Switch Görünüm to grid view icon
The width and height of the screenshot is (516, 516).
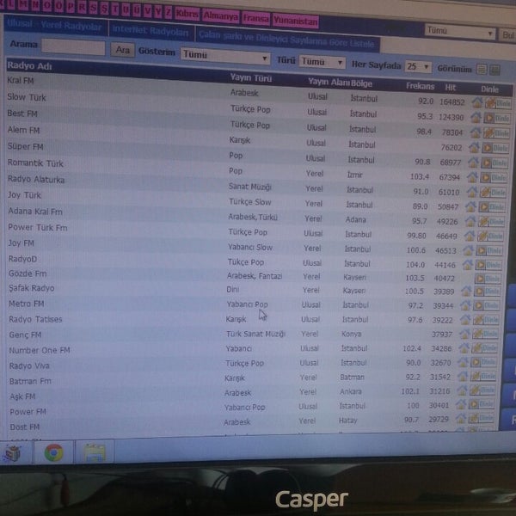tap(494, 70)
